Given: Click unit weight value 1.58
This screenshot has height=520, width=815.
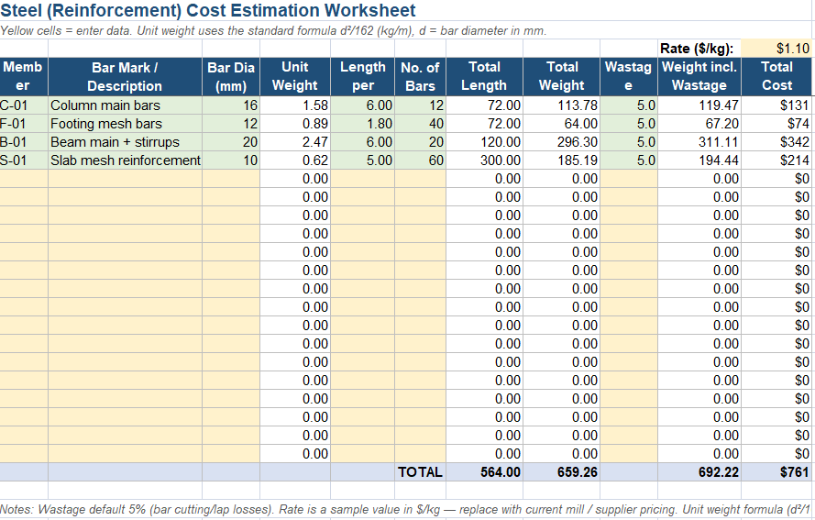Looking at the screenshot, I should [x=294, y=105].
